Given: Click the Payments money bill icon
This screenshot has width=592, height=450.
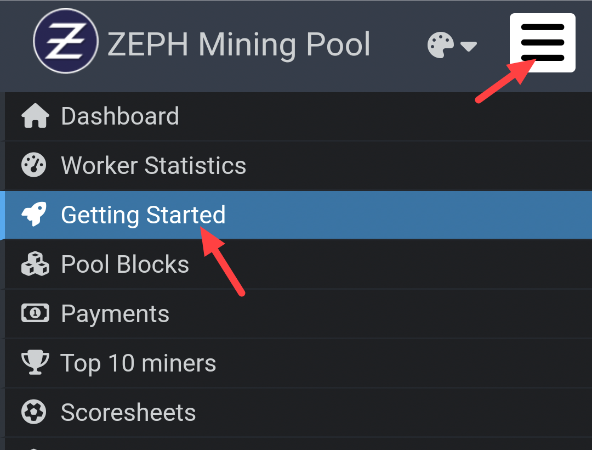Looking at the screenshot, I should point(35,313).
